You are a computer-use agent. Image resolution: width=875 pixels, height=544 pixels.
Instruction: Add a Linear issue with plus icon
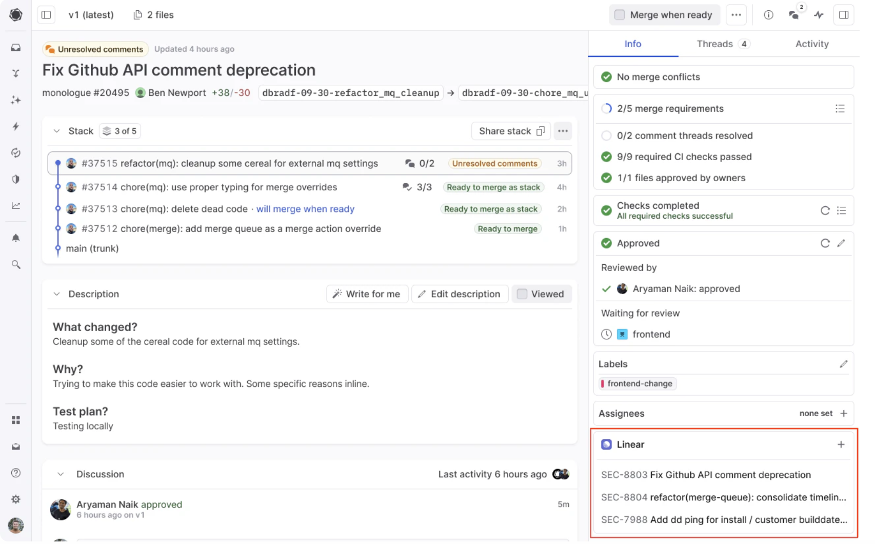click(x=841, y=444)
